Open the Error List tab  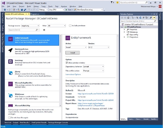tap(8, 123)
